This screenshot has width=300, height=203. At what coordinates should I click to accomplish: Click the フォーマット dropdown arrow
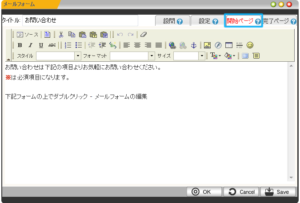152,56
